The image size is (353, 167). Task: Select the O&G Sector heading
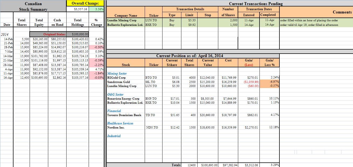[x=115, y=94]
